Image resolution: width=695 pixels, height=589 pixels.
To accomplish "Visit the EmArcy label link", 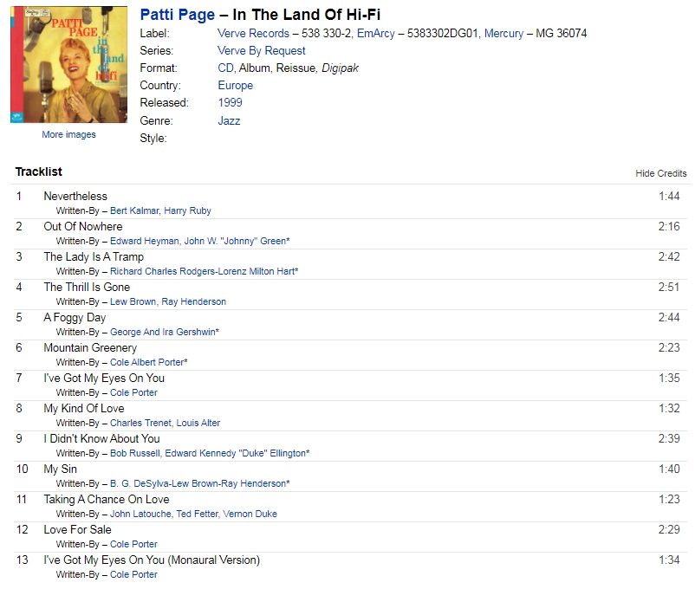I will click(375, 33).
